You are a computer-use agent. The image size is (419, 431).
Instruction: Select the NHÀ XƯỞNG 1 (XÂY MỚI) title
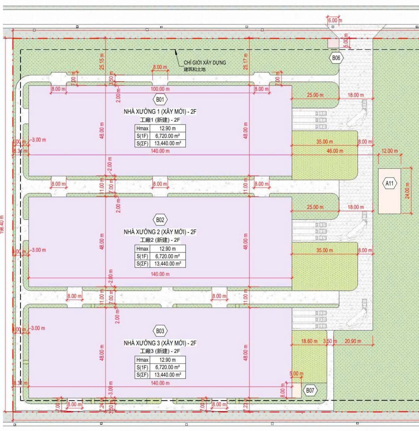[160, 111]
